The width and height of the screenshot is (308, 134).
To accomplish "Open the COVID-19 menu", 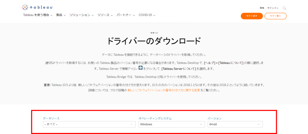I will point(147,15).
